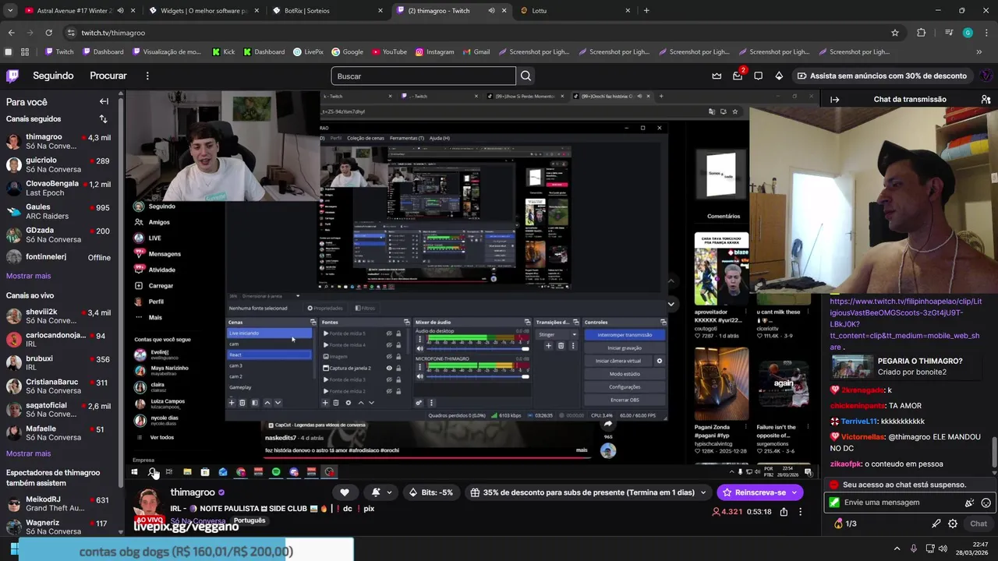Click the search magnifier button

point(526,76)
